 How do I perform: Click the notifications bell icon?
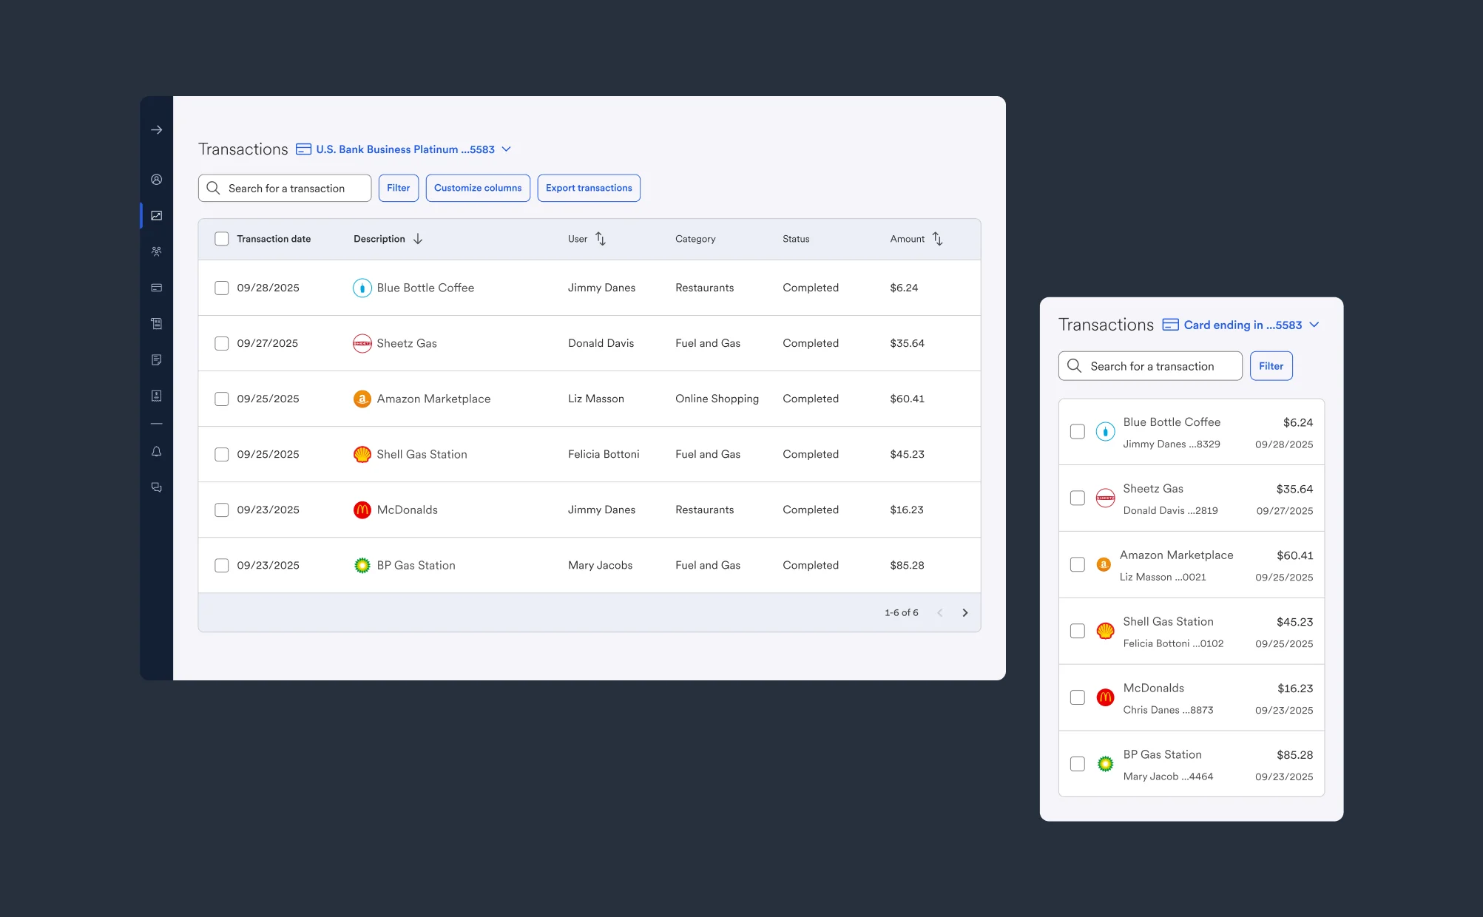coord(156,452)
